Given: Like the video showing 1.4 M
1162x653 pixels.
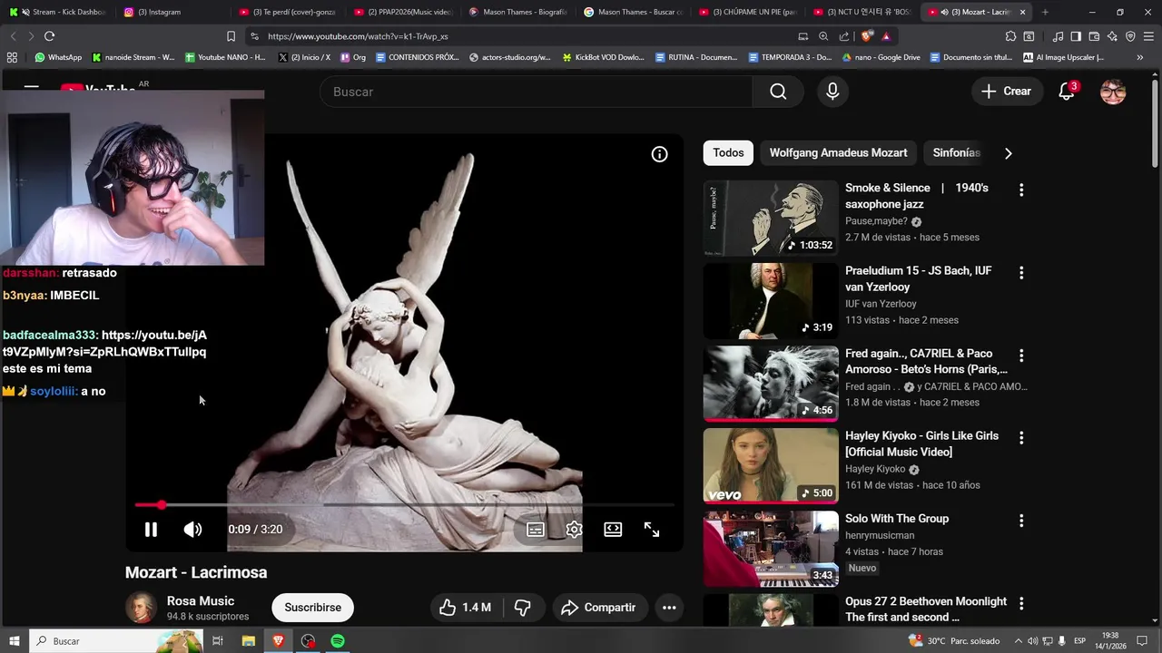Looking at the screenshot, I should 465,608.
